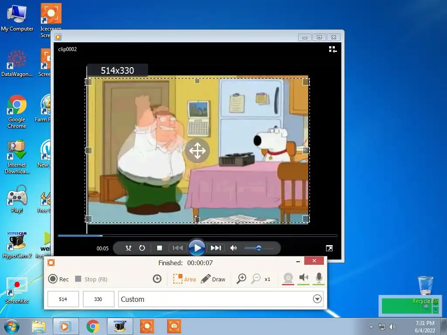Show hidden system tray icons
The width and height of the screenshot is (447, 335).
click(371, 327)
